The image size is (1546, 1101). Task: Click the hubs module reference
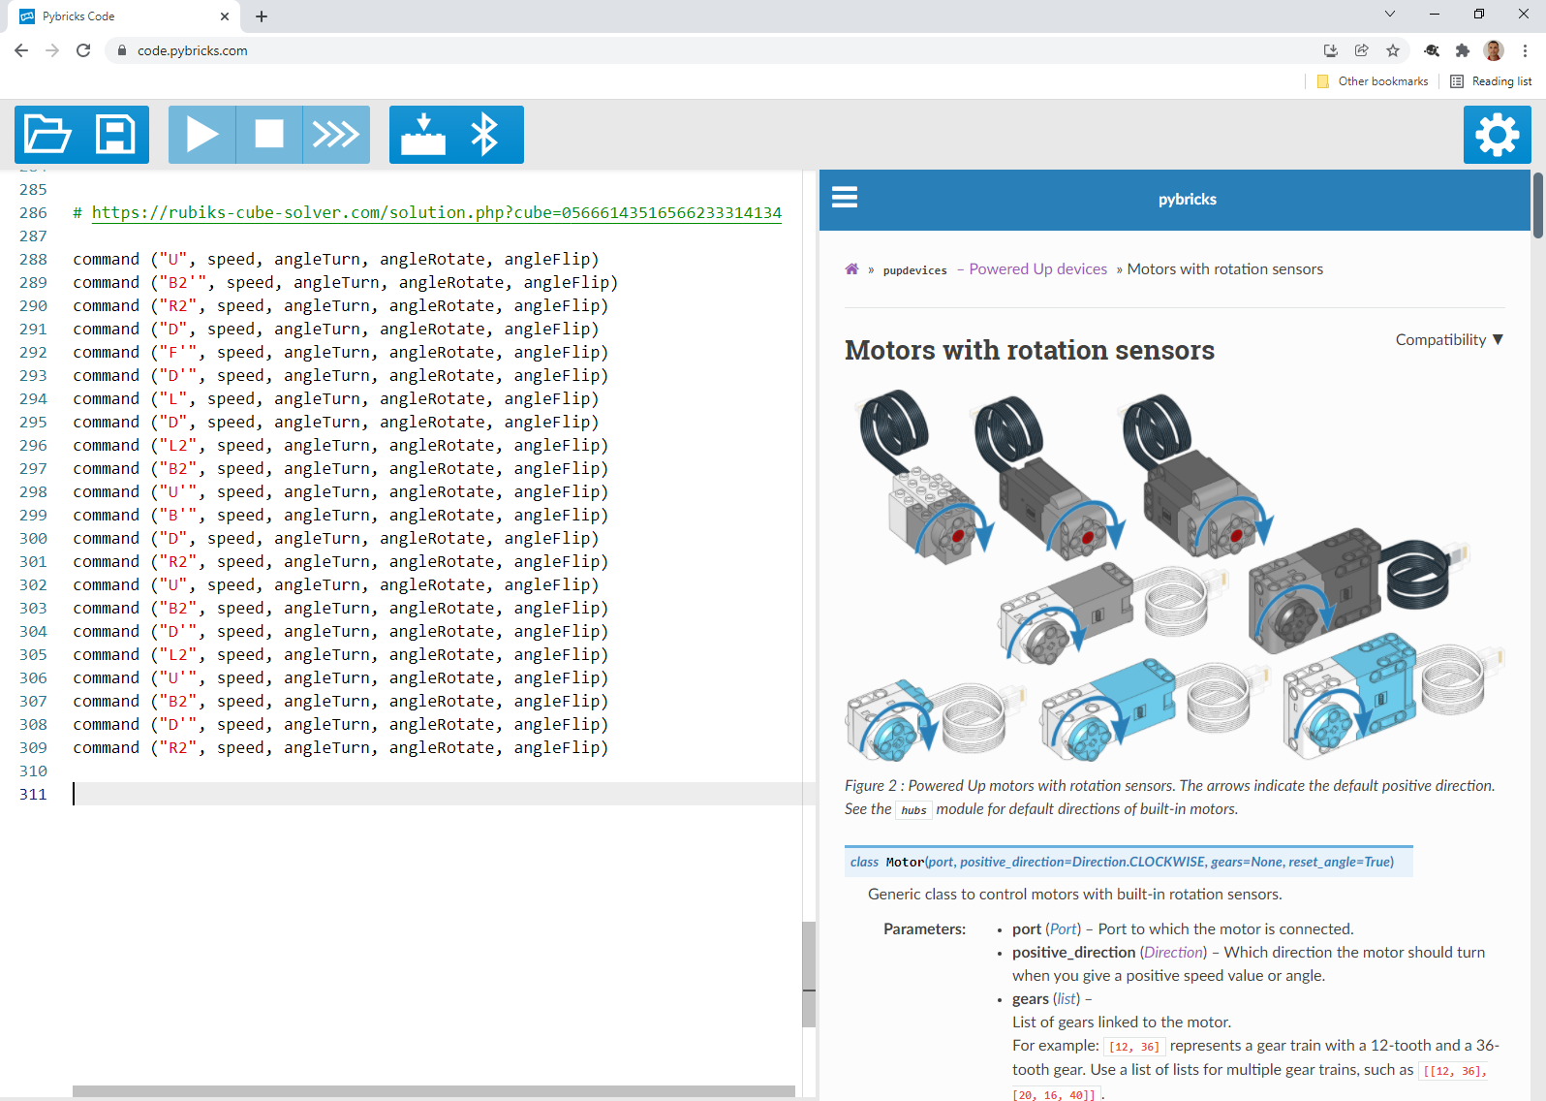point(913,810)
